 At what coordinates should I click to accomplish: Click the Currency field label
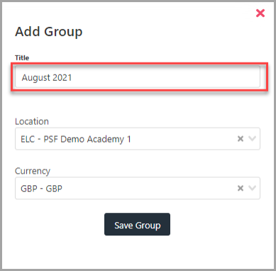pyautogui.click(x=33, y=171)
